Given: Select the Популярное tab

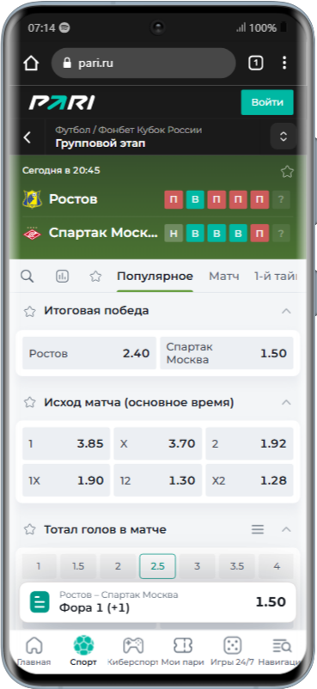Looking at the screenshot, I should click(x=155, y=277).
